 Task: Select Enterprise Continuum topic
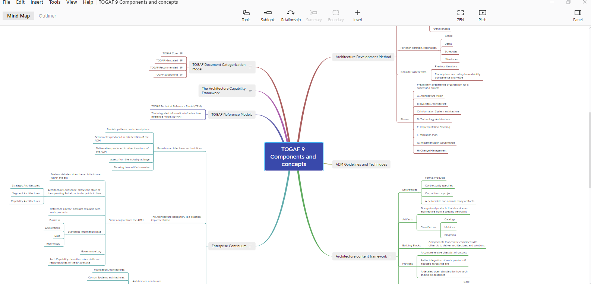231,246
